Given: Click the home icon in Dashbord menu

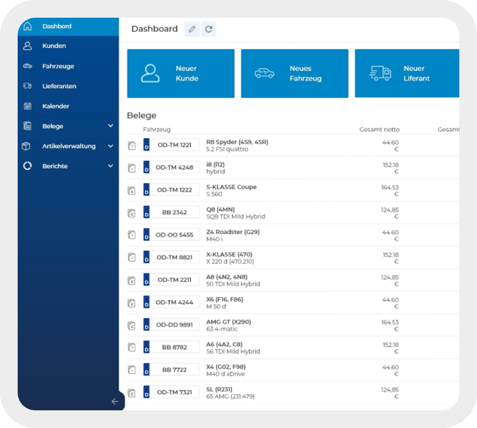Looking at the screenshot, I should point(27,26).
